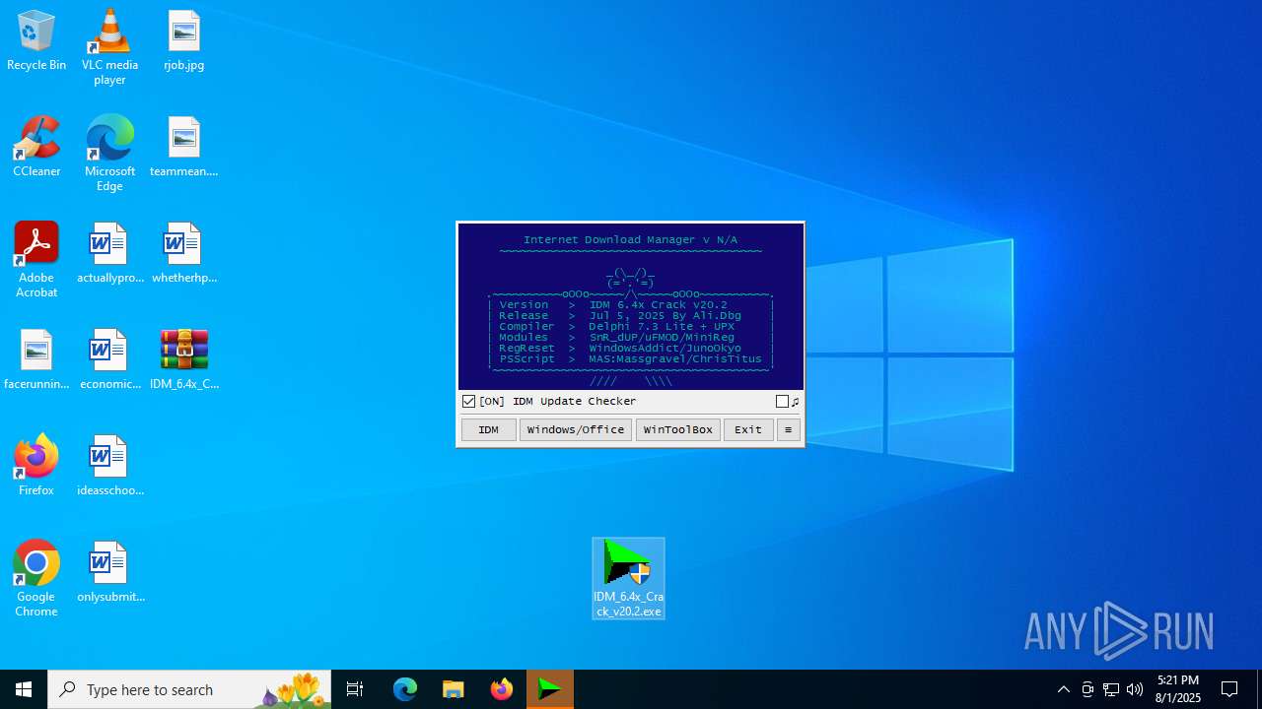This screenshot has height=709, width=1262.
Task: Open Task View from the taskbar
Action: coord(355,689)
